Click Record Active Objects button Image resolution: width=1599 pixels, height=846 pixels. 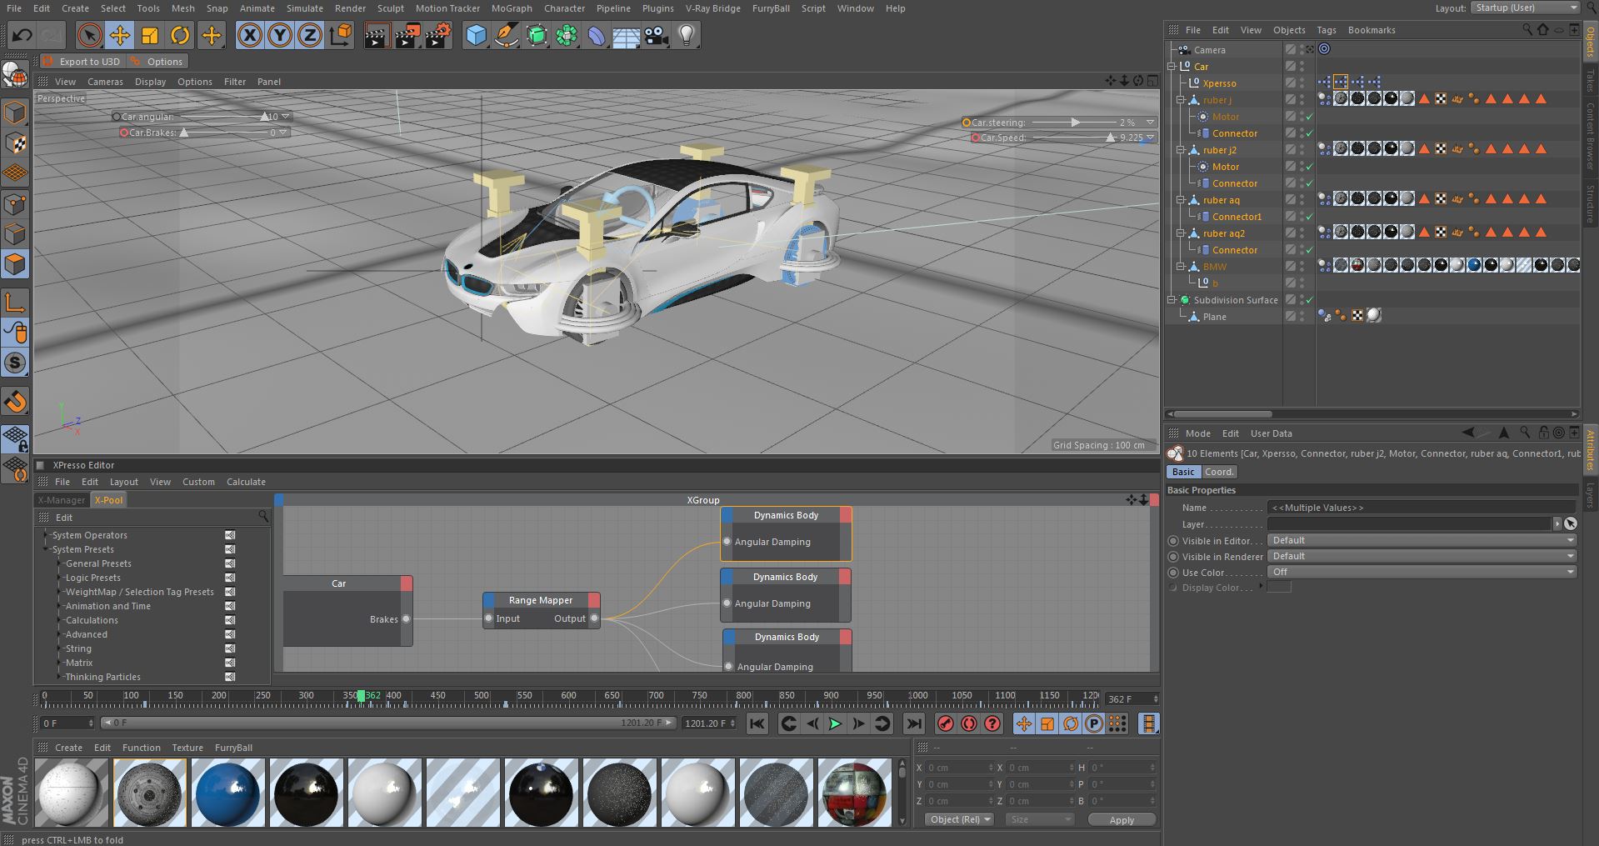(945, 723)
